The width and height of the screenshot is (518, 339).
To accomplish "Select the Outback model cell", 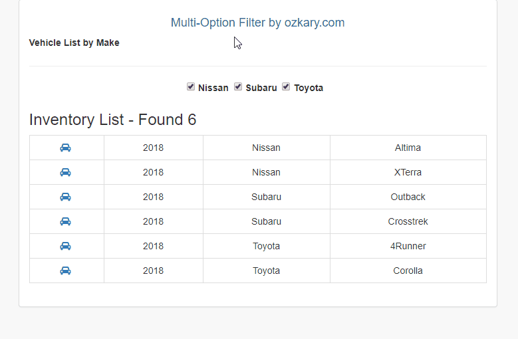I will (x=408, y=197).
